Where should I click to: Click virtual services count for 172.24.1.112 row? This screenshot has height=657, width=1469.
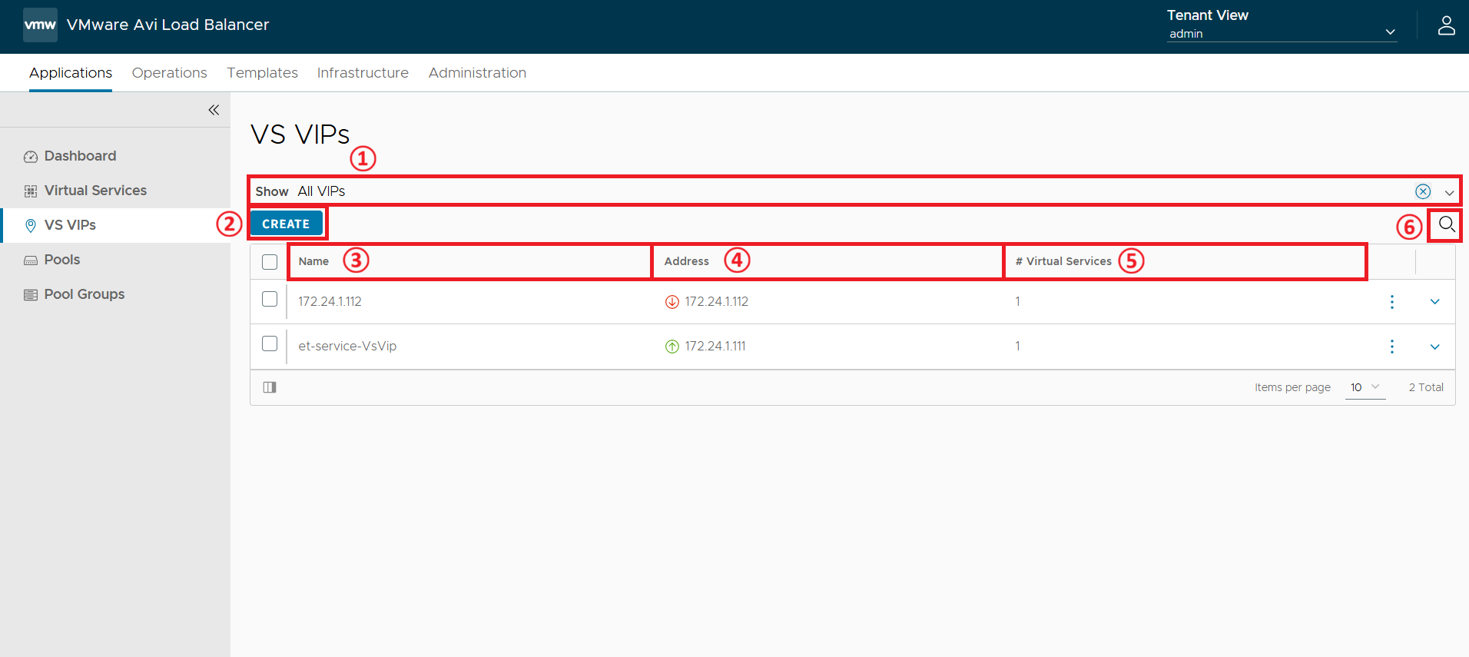tap(1017, 301)
